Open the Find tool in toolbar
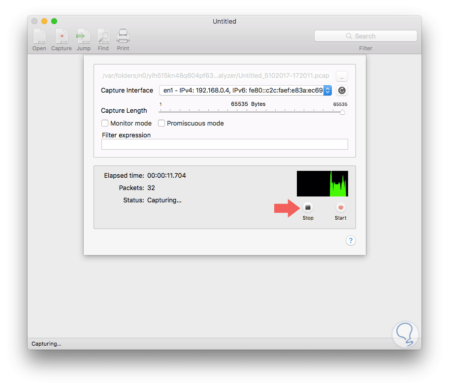Image resolution: width=449 pixels, height=389 pixels. point(103,40)
